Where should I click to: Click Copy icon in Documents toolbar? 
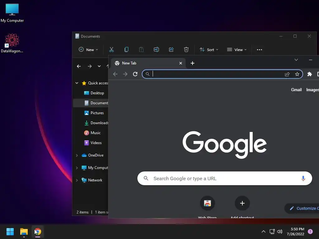click(x=126, y=49)
